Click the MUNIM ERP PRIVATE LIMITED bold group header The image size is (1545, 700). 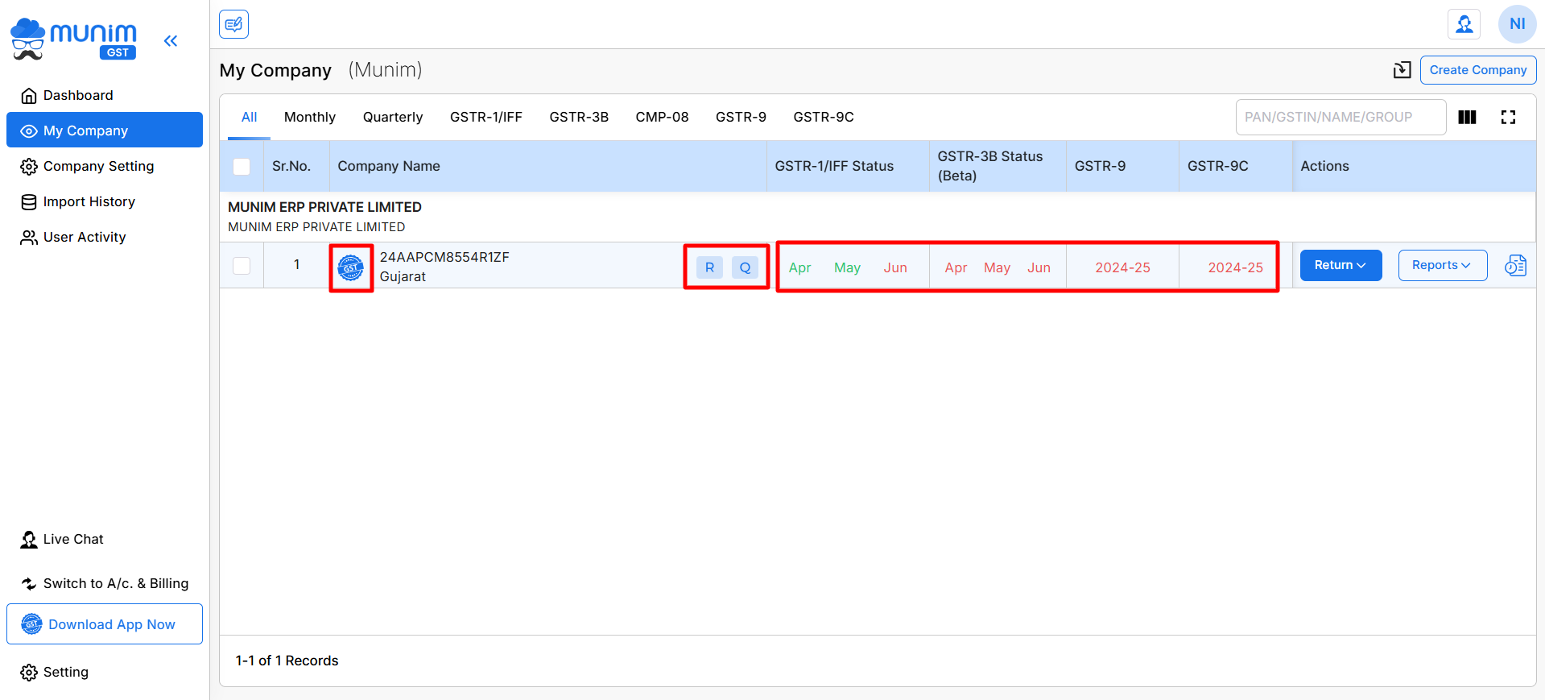[x=324, y=208]
